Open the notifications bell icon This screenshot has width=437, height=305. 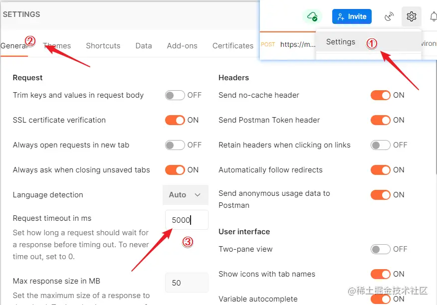click(x=432, y=16)
